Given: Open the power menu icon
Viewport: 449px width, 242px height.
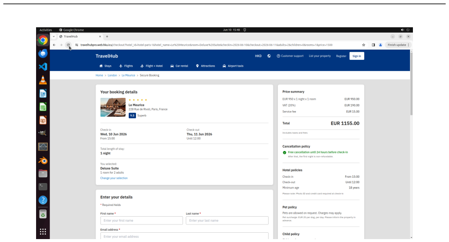Looking at the screenshot, I should click(x=408, y=30).
